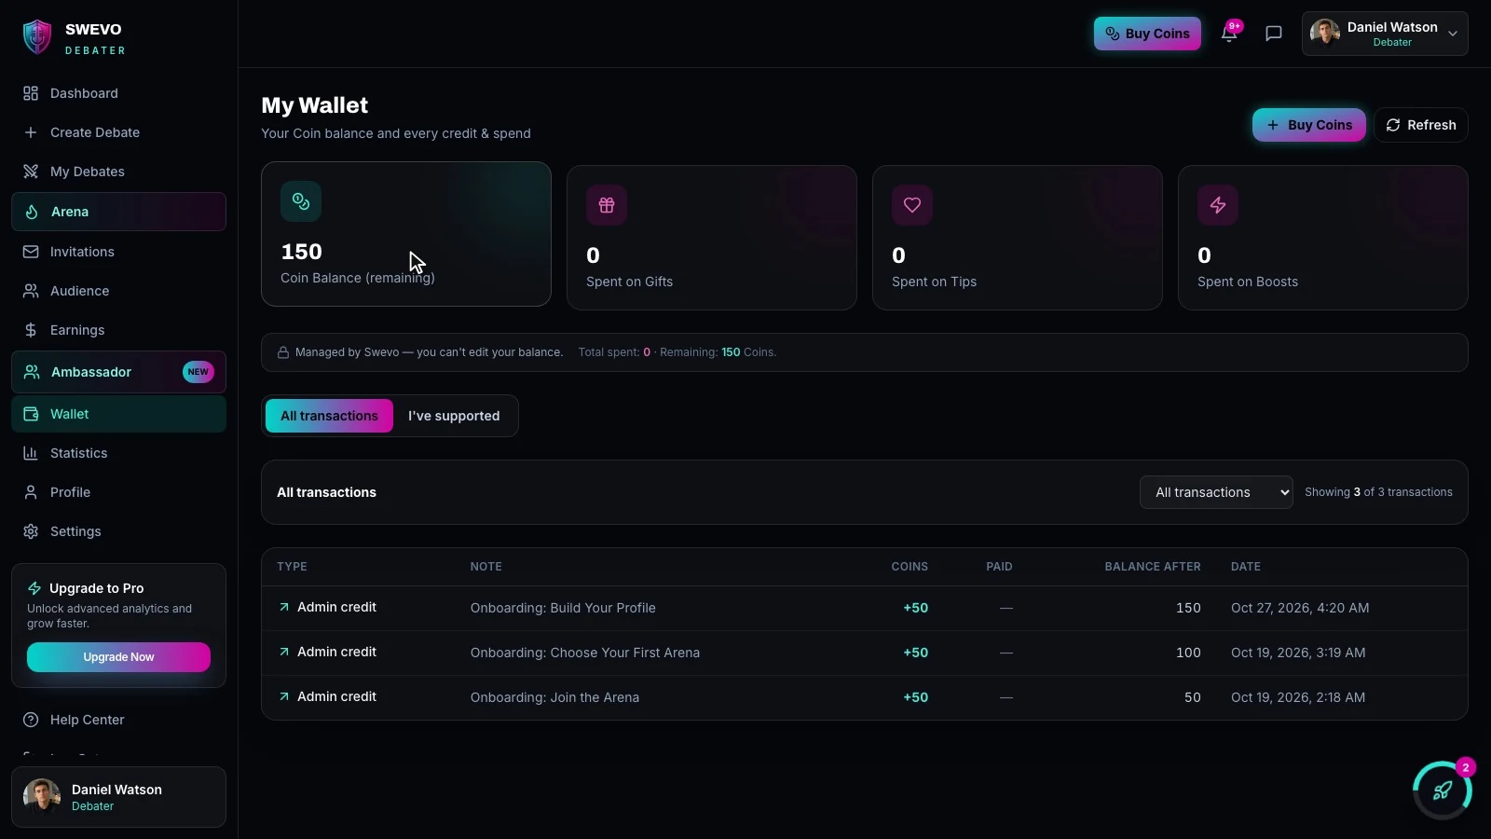The width and height of the screenshot is (1491, 839).
Task: Click the date Oct 27, 2026, 4:20 AM
Action: (1300, 608)
